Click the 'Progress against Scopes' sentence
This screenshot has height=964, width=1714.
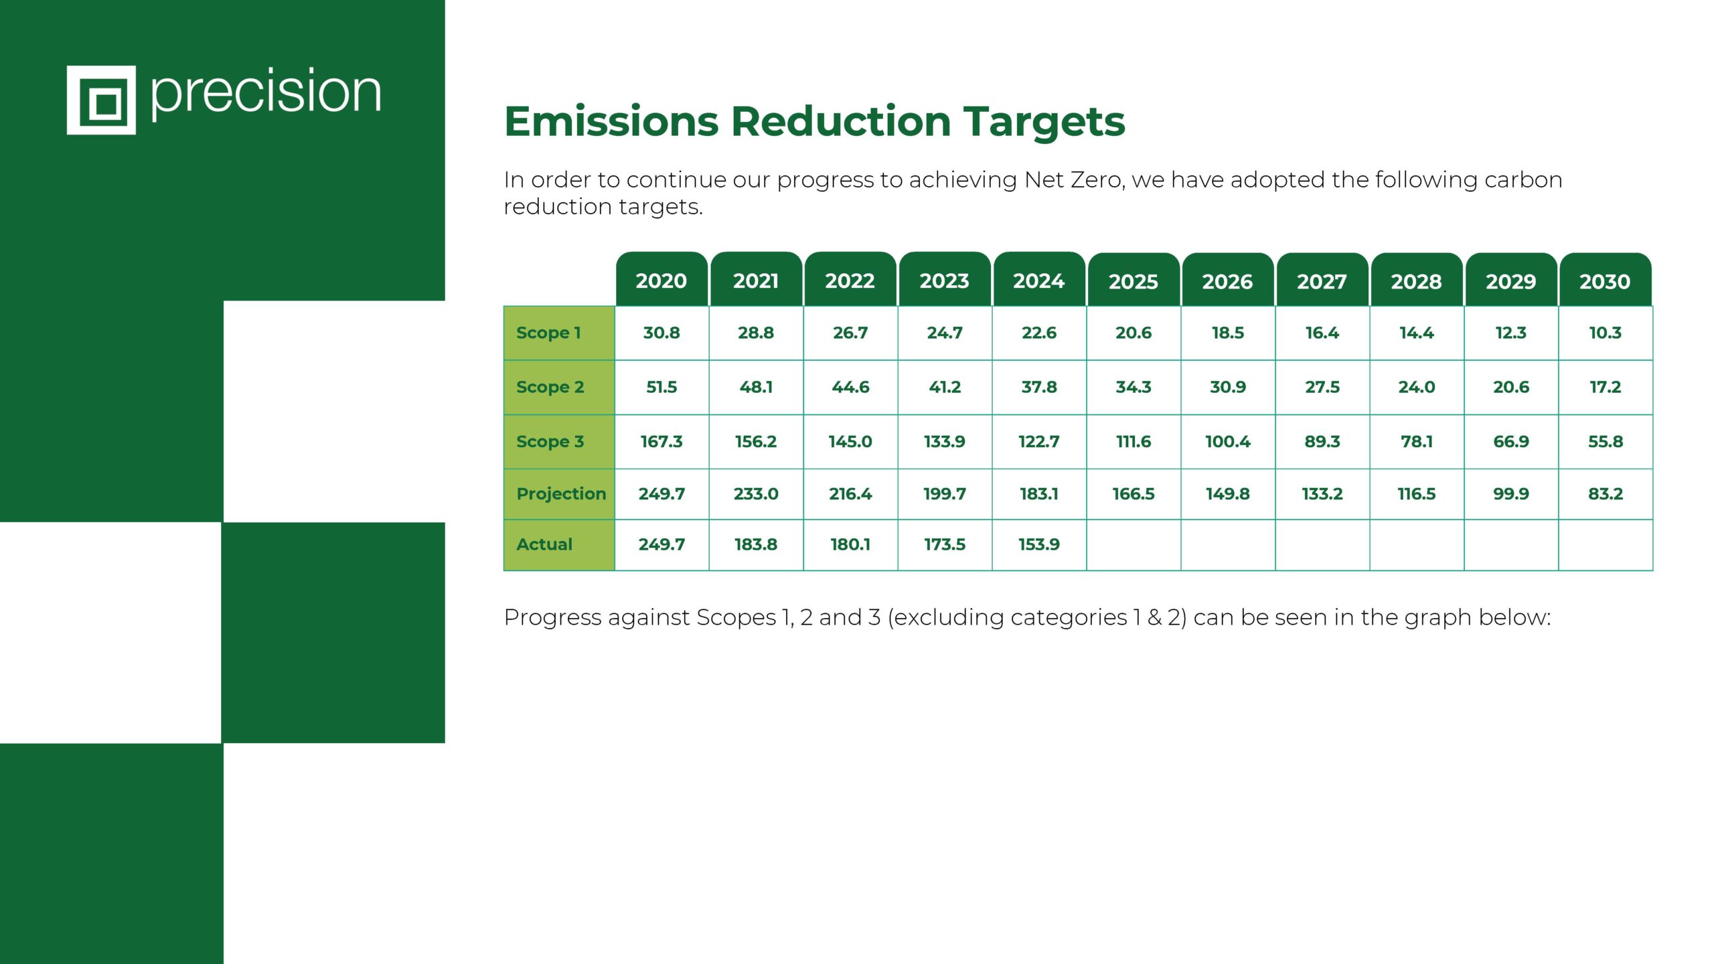coord(1027,617)
